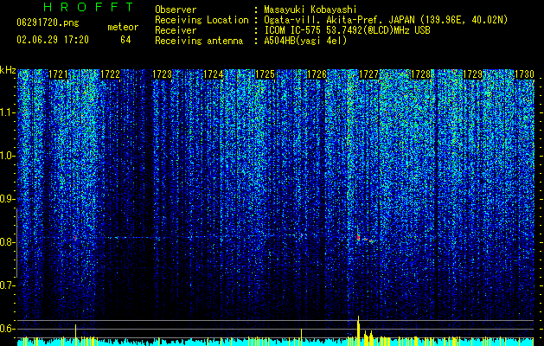Click the 1727 time marker
The height and width of the screenshot is (346, 544).
point(368,74)
